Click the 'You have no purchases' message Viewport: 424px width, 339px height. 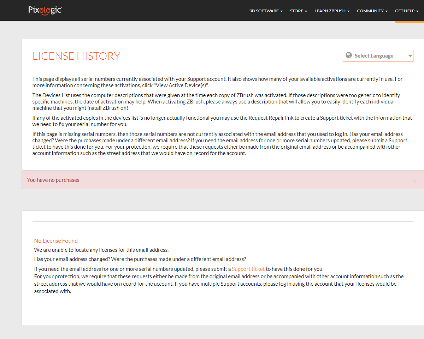[x=53, y=180]
